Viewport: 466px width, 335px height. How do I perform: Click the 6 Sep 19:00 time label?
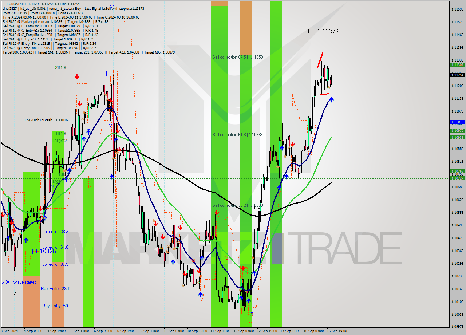pos(126,331)
